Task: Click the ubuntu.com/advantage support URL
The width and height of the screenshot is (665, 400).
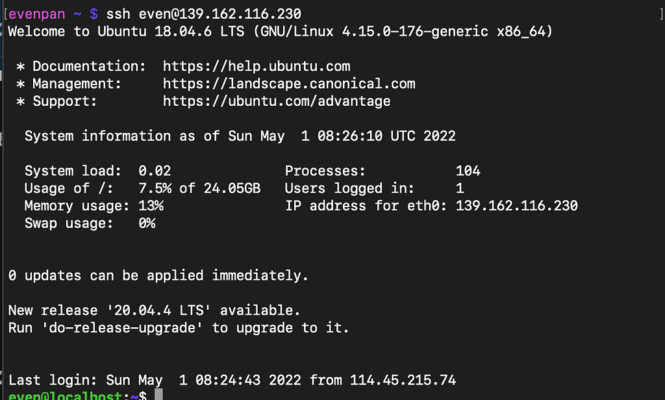Action: click(277, 101)
